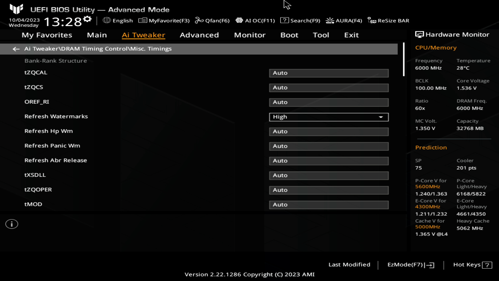
Task: Click the Temperature 28°C value
Action: coord(463,68)
